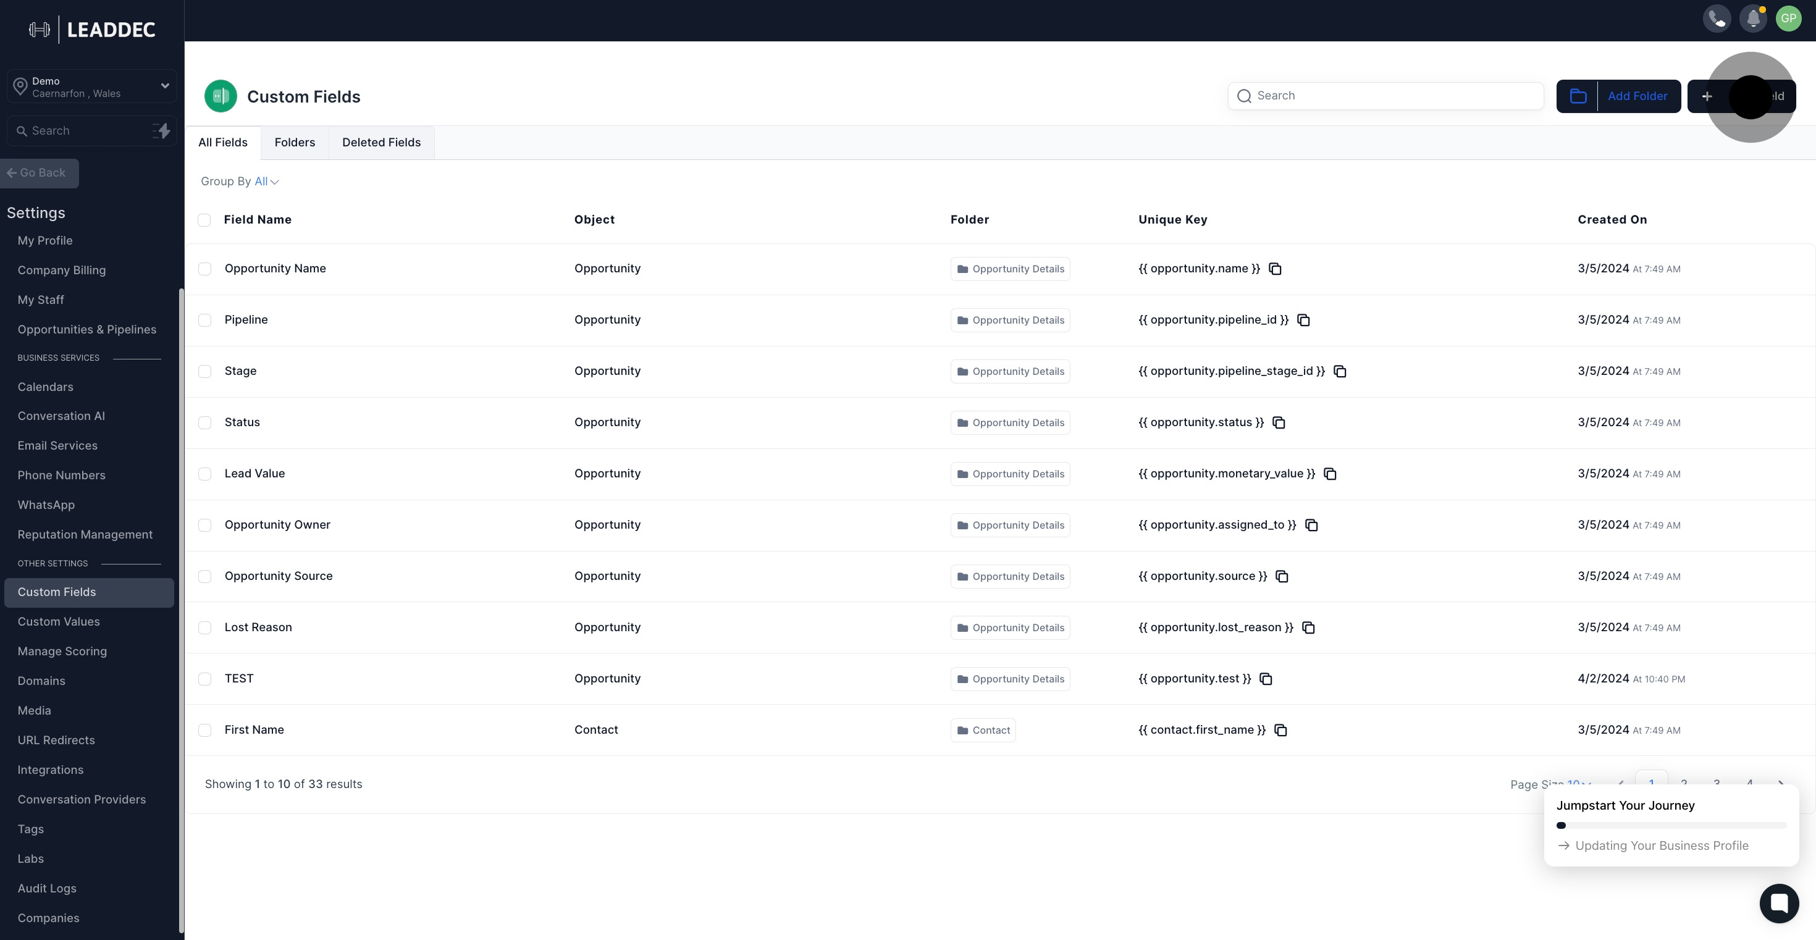Open Integrations in sidebar
Screen dimensions: 1816x940
50,770
